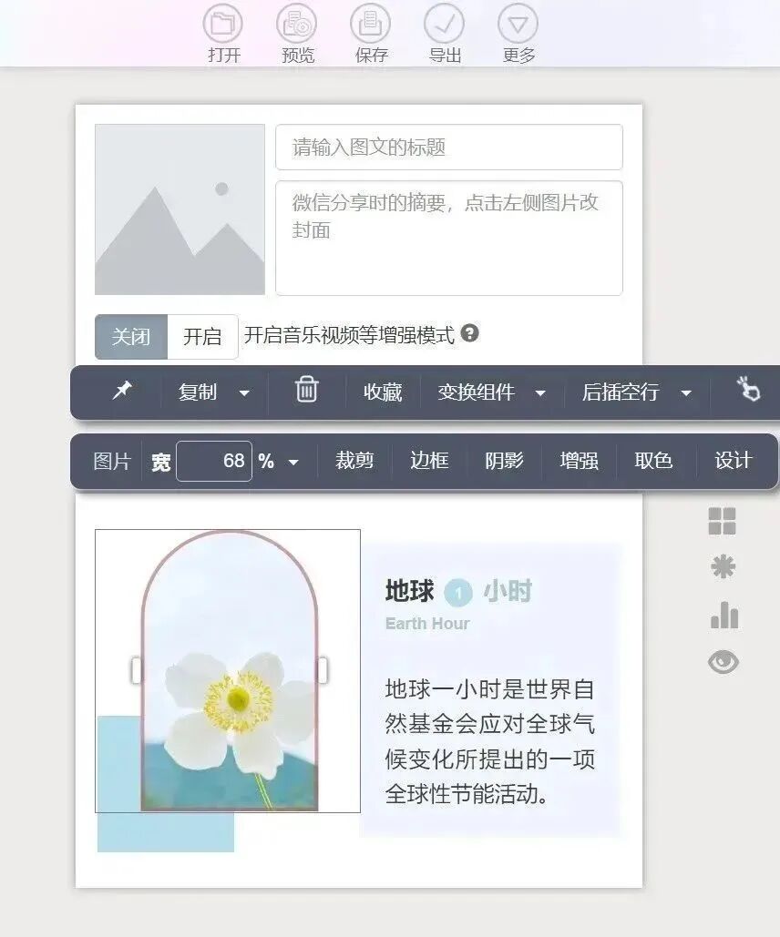Click the hand pointer icon

pos(748,389)
